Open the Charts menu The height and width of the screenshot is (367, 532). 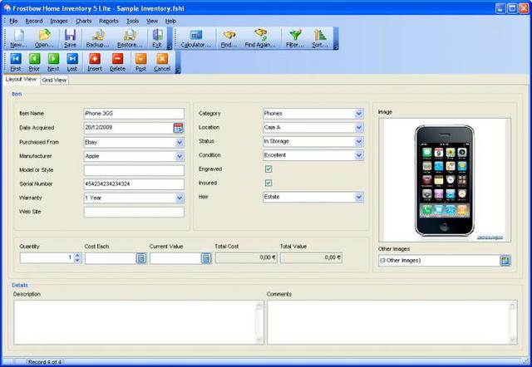(x=83, y=21)
